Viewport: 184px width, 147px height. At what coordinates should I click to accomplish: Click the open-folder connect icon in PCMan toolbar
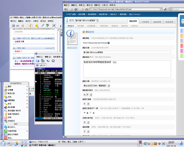click(x=37, y=61)
